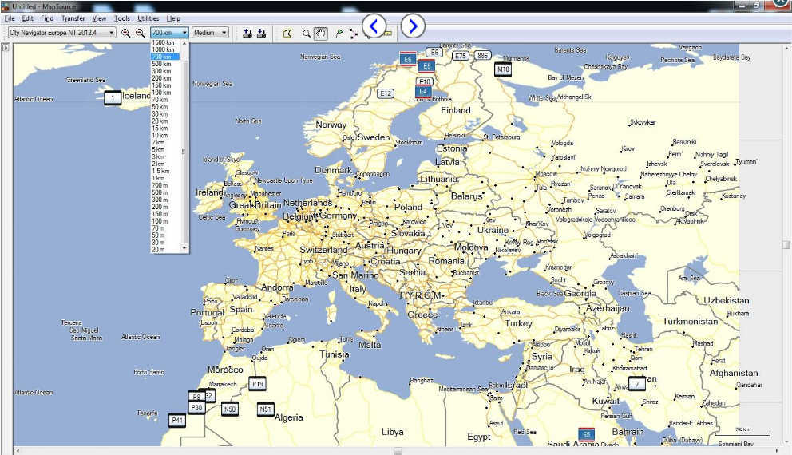Click scale list scrollbar down arrow
Image resolution: width=792 pixels, height=455 pixels.
click(x=184, y=248)
